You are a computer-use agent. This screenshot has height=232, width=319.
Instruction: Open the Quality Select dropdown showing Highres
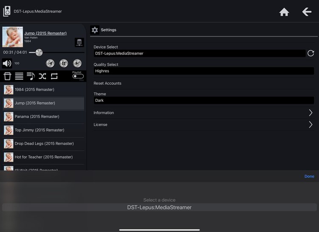(204, 71)
